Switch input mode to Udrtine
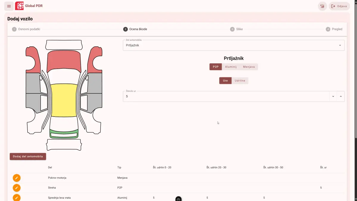357x201 pixels. (x=240, y=81)
